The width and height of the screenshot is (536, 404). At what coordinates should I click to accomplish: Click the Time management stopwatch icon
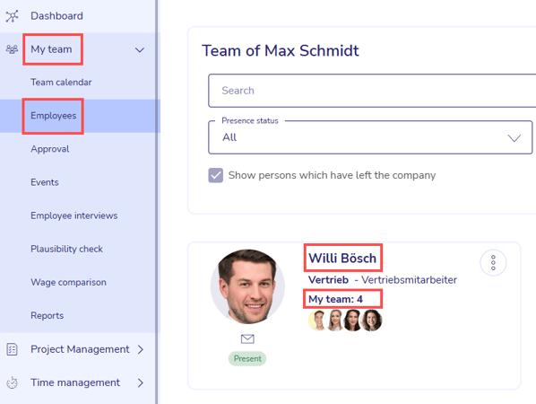(x=12, y=382)
